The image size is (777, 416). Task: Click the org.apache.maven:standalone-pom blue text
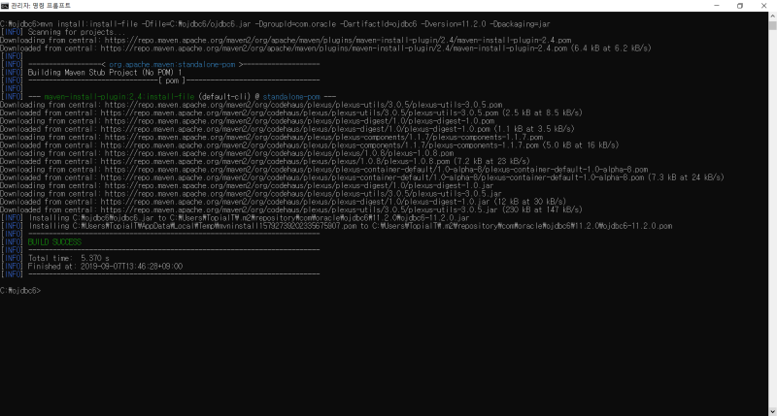(172, 64)
